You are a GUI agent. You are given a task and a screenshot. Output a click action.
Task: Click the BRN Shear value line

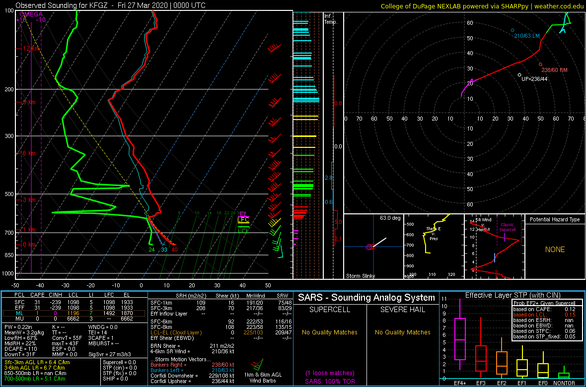coord(193,345)
